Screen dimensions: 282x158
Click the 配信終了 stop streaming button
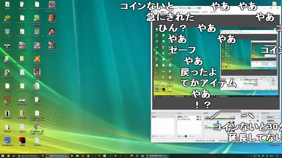(271, 117)
